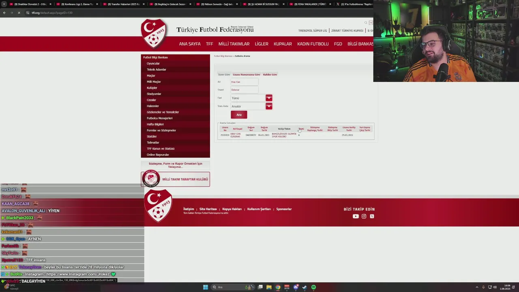
Task: Launch Steam from the taskbar
Action: [x=305, y=287]
